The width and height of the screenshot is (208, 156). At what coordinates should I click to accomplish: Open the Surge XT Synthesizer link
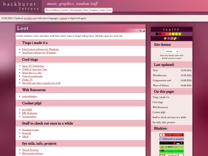coord(33,66)
